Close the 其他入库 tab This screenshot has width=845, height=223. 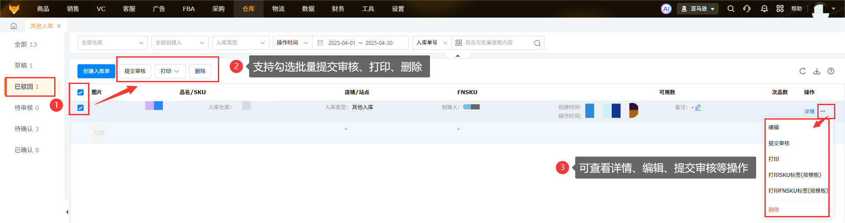click(x=59, y=26)
